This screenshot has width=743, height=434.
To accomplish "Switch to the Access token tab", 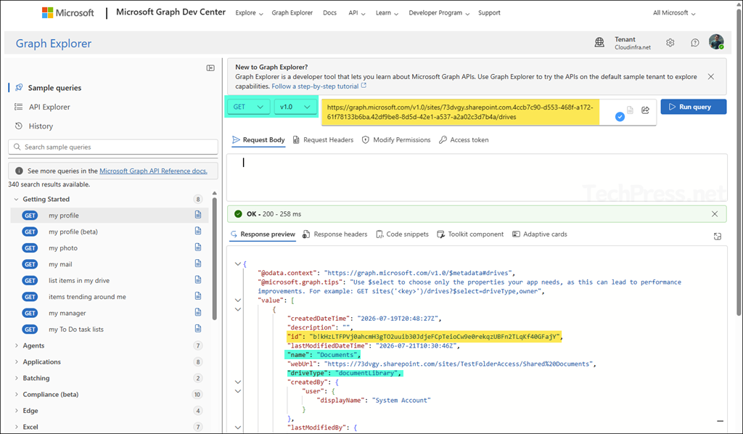I will [464, 140].
